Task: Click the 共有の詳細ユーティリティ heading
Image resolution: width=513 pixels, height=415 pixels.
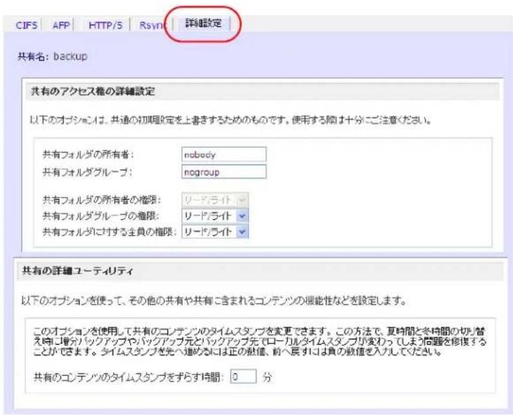Action: tap(78, 271)
